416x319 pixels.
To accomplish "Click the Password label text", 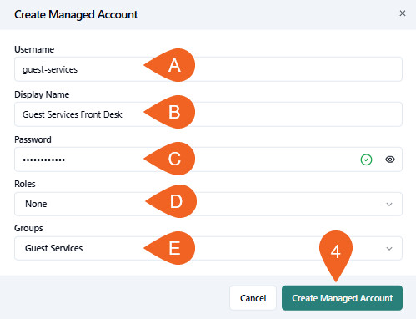I will [x=33, y=139].
